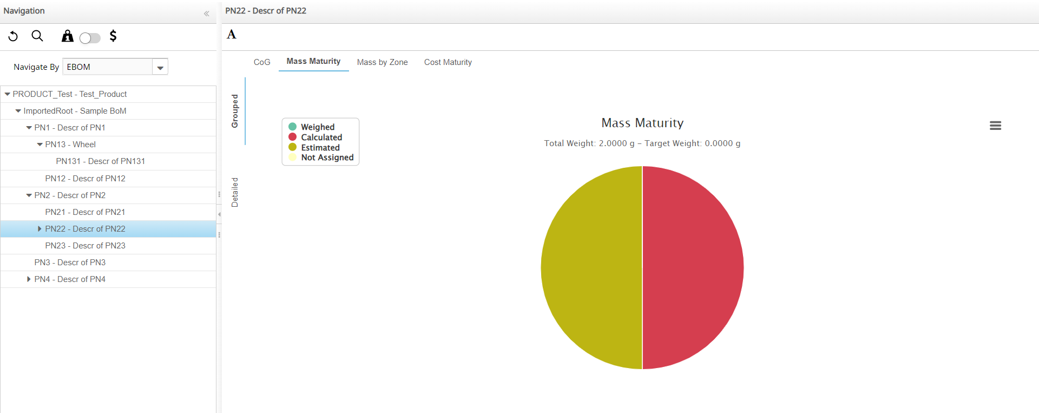Select PN131 - Descr of PN131 row

pos(108,161)
